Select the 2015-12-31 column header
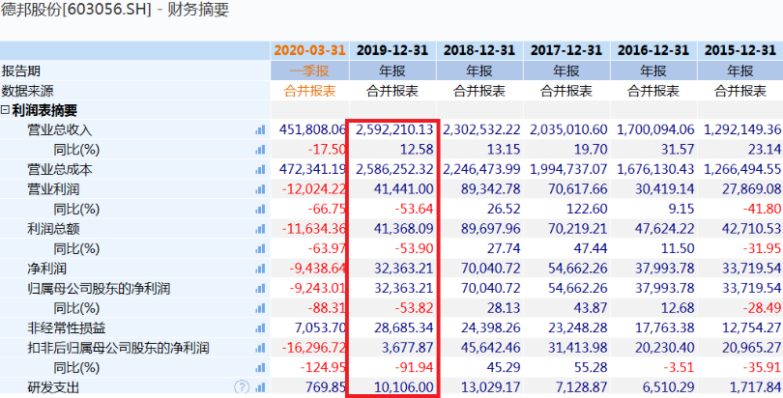Viewport: 783px width, 398px height. (742, 50)
